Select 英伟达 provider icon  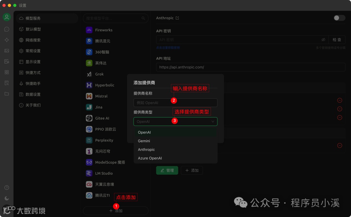[x=89, y=63]
